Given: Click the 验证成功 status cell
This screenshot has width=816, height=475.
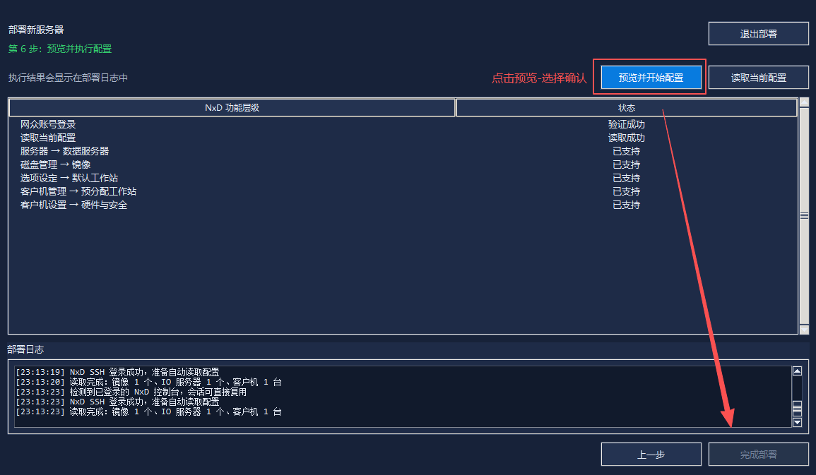Looking at the screenshot, I should coord(627,124).
